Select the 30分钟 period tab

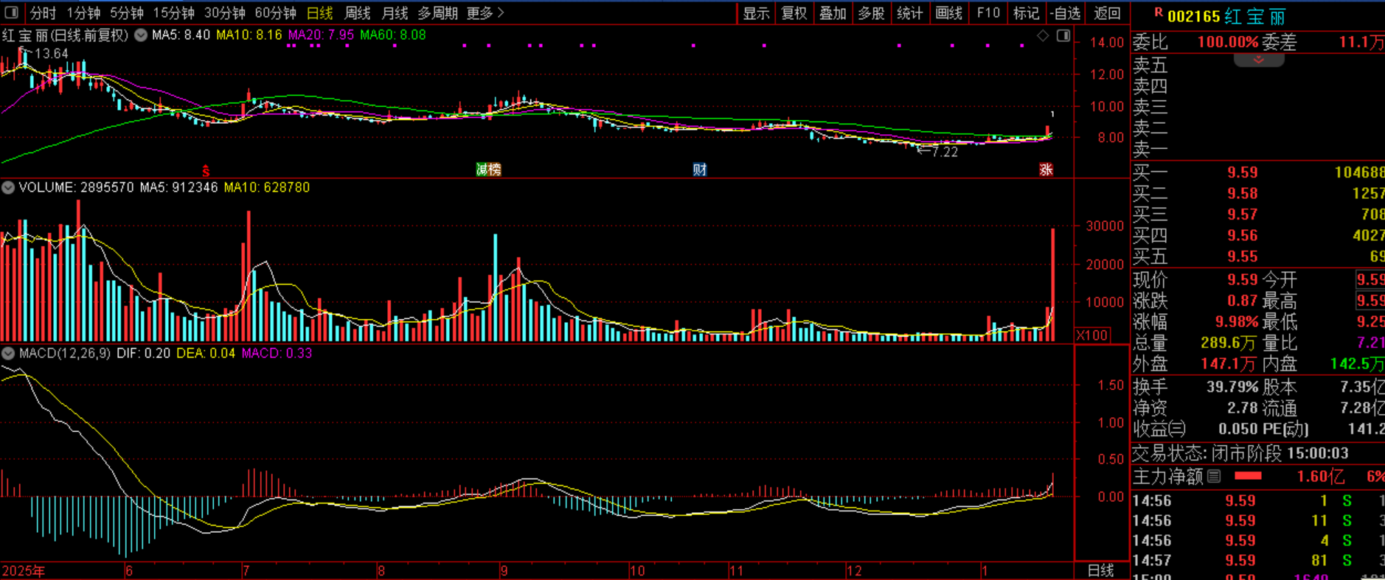pos(224,13)
